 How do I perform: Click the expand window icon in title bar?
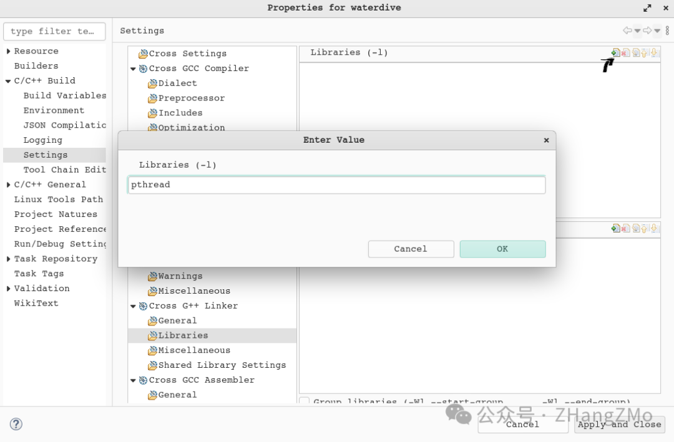647,7
